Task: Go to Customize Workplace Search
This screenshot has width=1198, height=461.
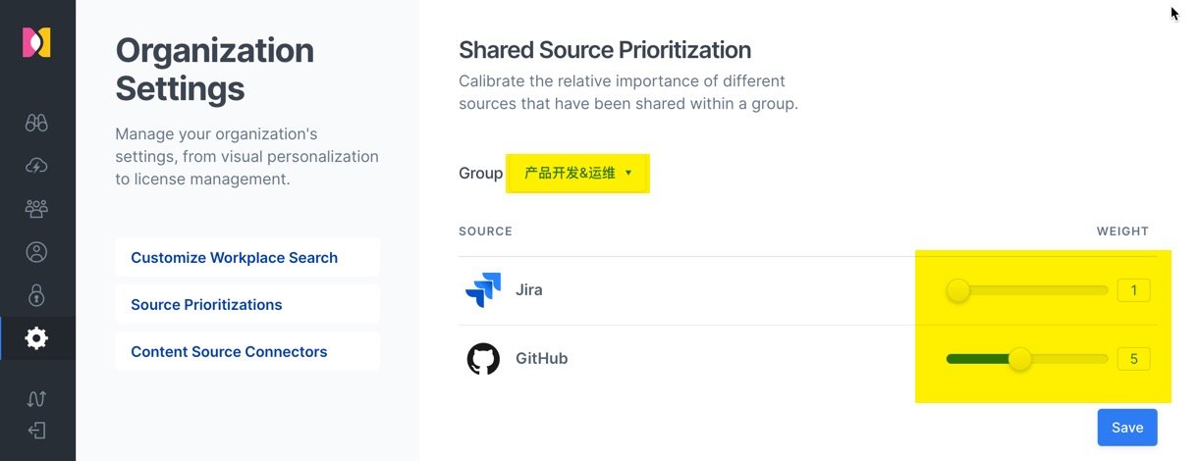Action: point(234,258)
